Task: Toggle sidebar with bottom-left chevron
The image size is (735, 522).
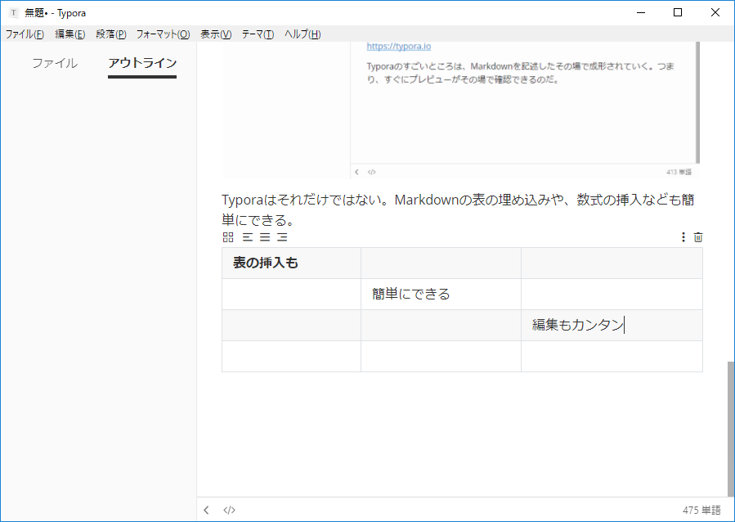Action: pos(206,510)
